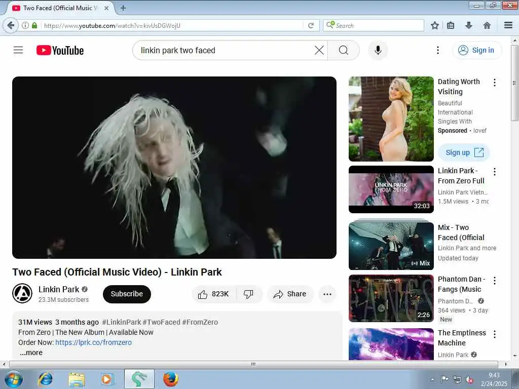Launch Internet Explorer from taskbar
Screen dimensions: 519x389
45,379
